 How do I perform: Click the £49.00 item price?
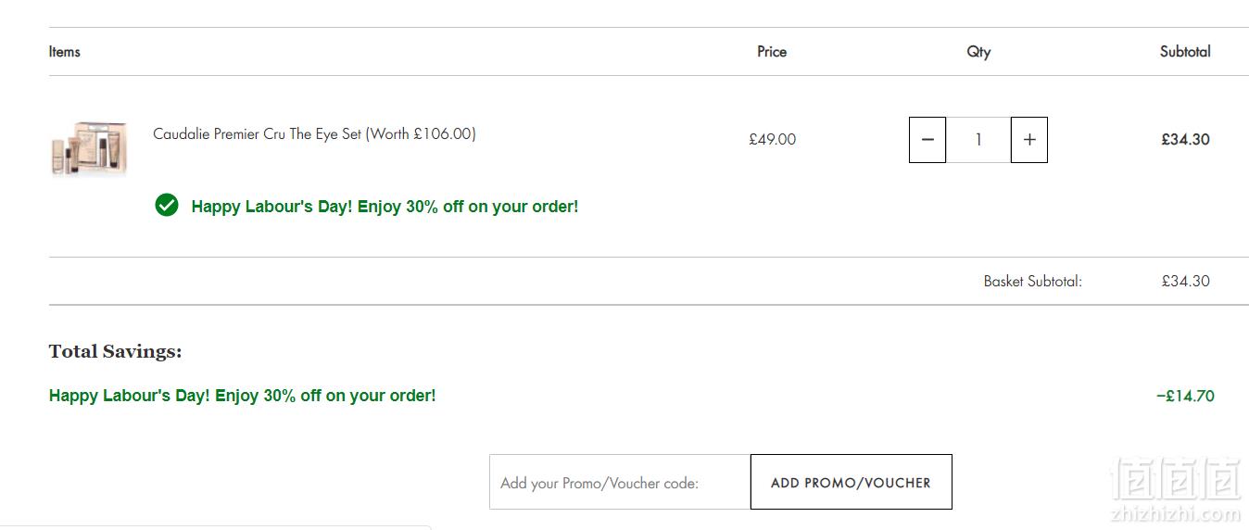[x=773, y=139]
